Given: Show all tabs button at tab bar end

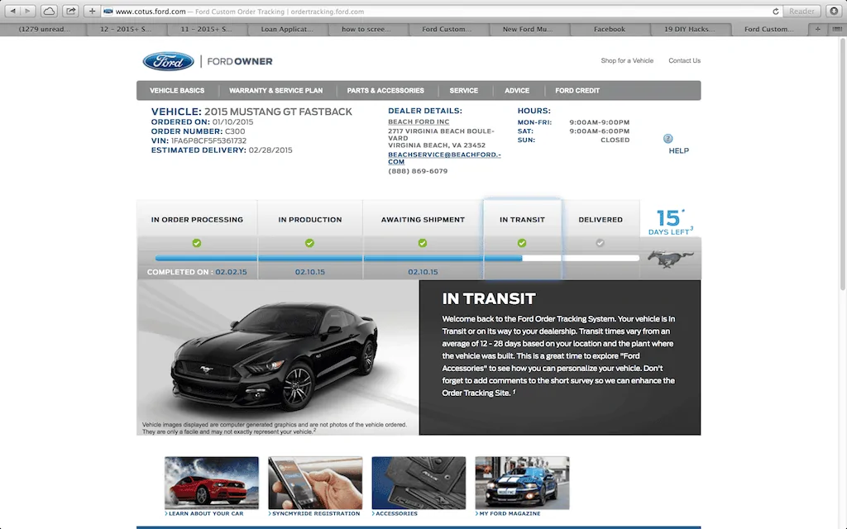Looking at the screenshot, I should point(837,29).
